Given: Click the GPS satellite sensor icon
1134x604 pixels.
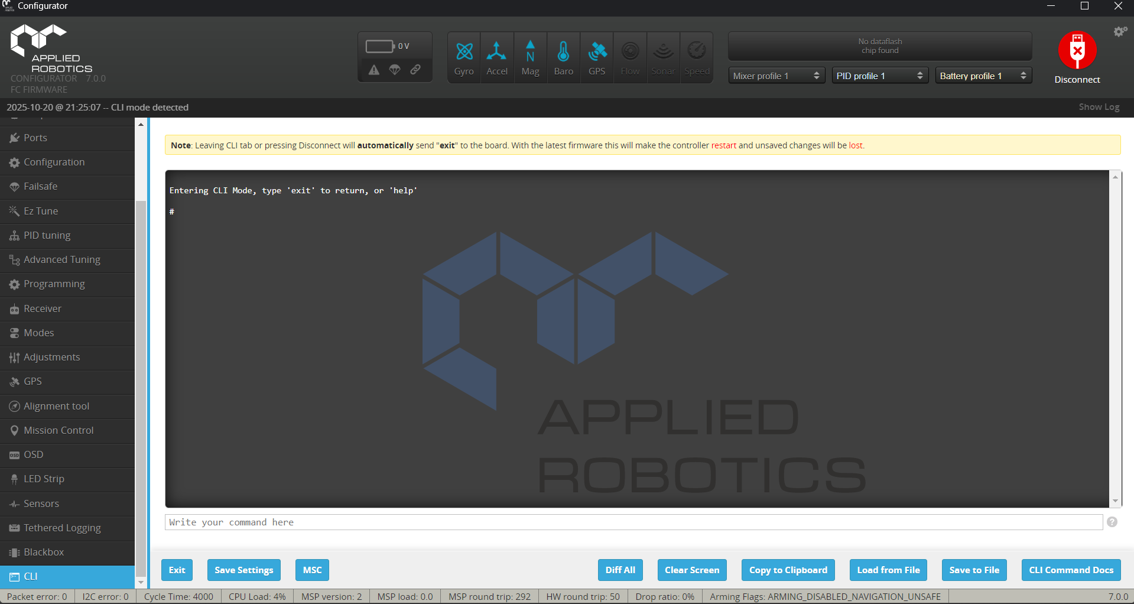Looking at the screenshot, I should pyautogui.click(x=597, y=52).
